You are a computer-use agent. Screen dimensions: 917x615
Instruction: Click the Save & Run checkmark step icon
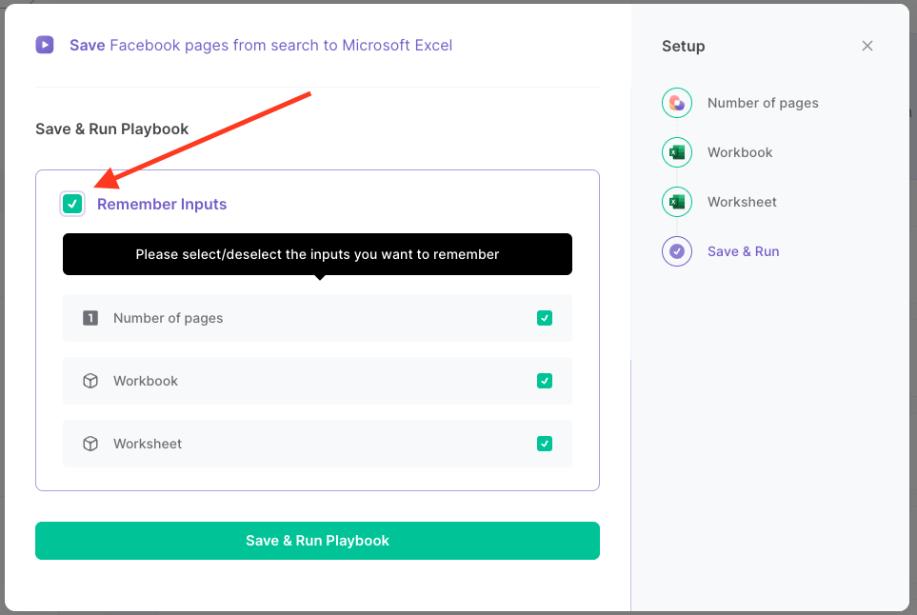pyautogui.click(x=677, y=251)
